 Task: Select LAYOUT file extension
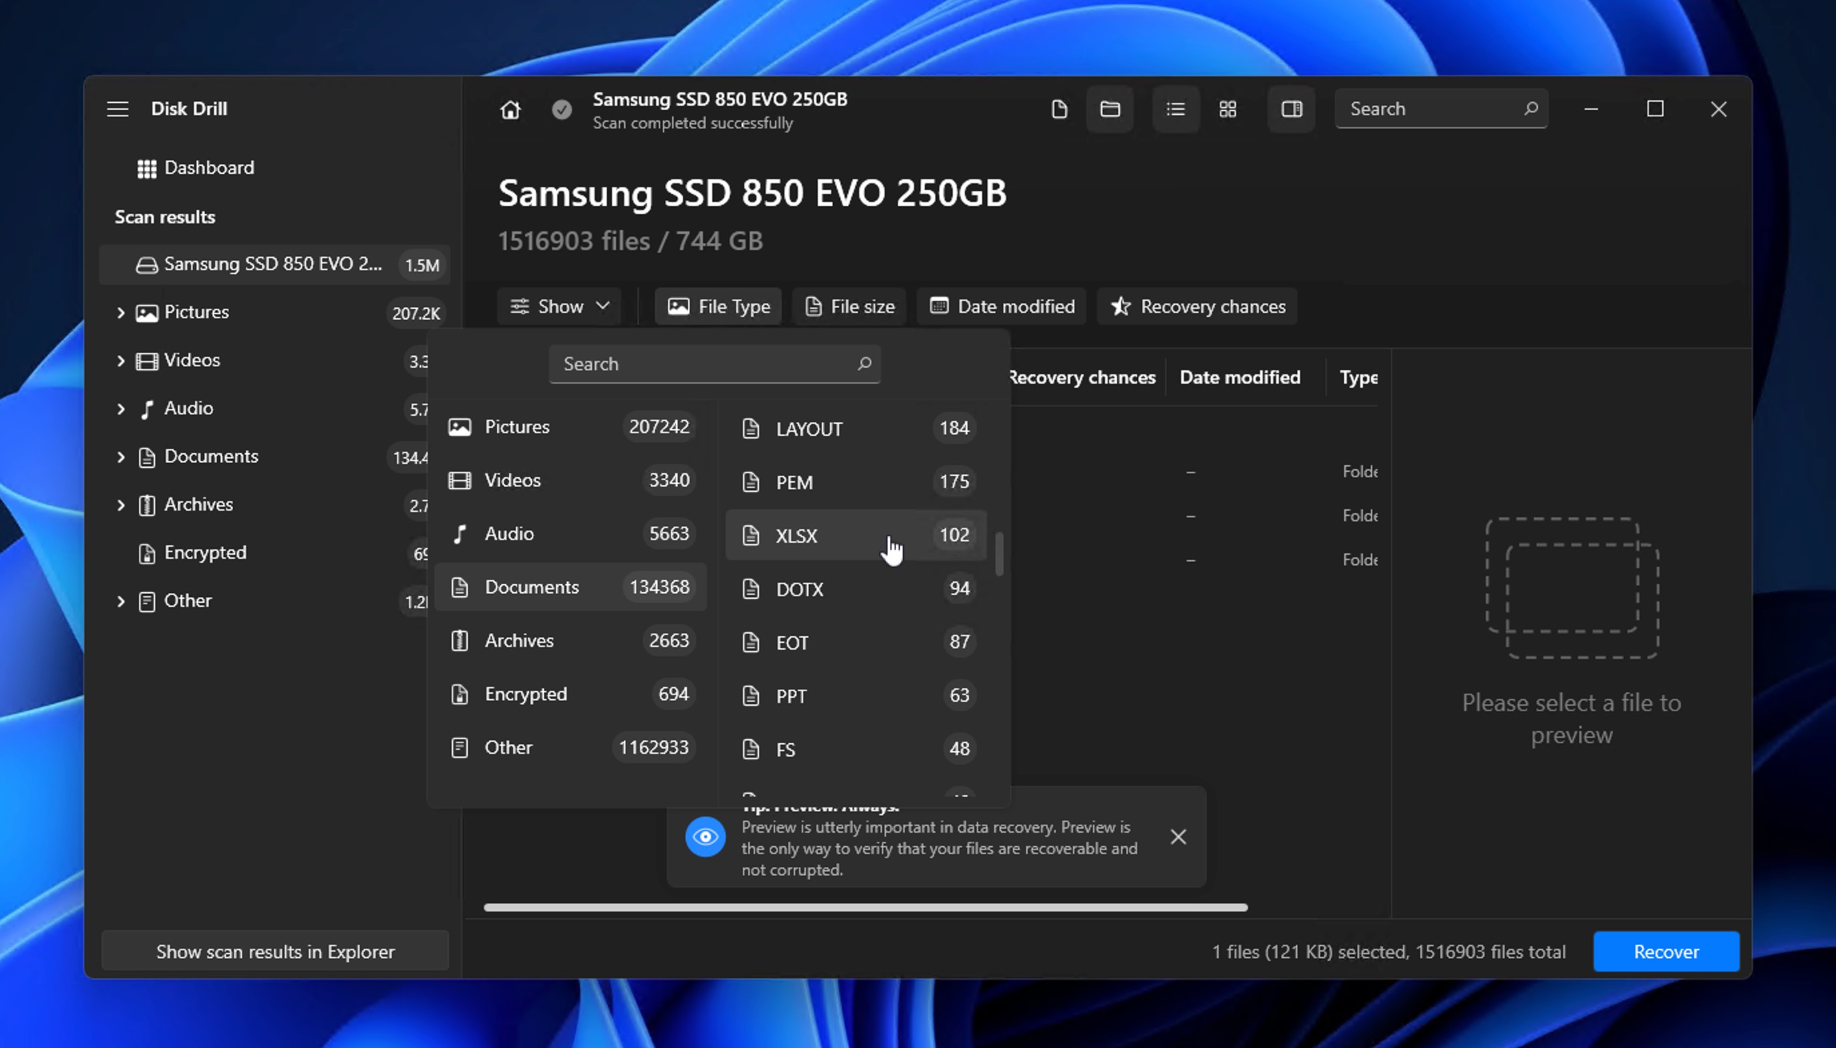(856, 428)
